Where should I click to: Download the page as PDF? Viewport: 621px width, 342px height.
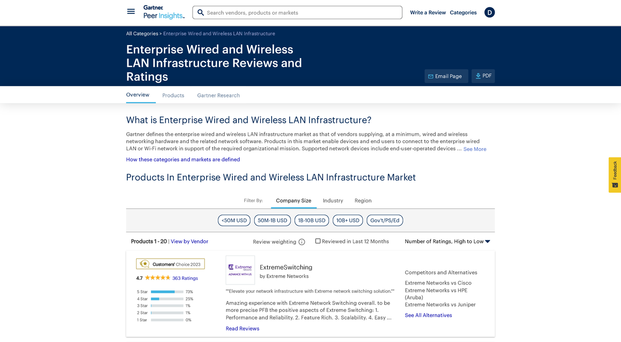pyautogui.click(x=482, y=76)
